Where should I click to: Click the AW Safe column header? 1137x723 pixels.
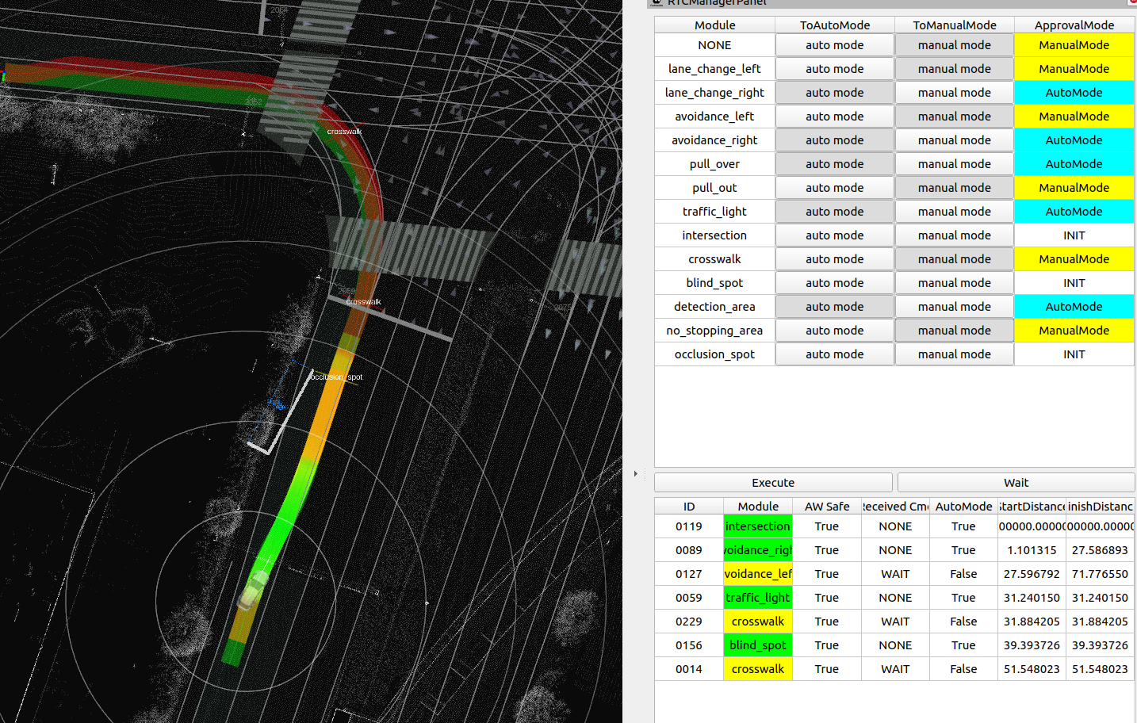(x=826, y=507)
